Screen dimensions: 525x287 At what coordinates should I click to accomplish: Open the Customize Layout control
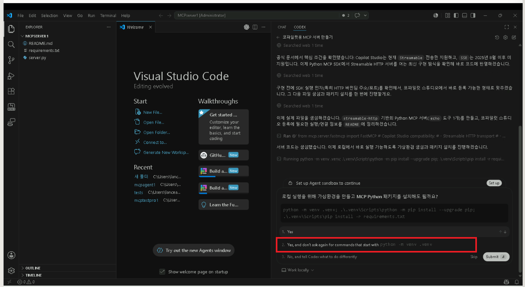click(x=448, y=15)
